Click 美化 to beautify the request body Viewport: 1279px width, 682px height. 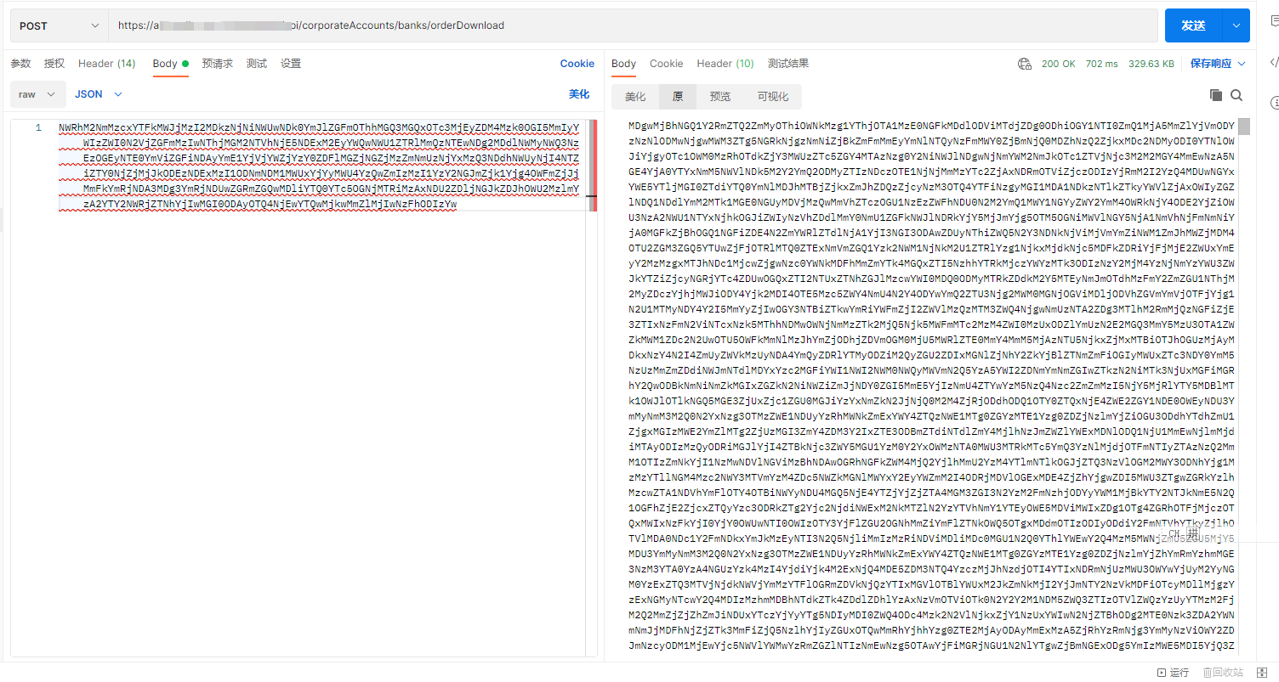579,94
